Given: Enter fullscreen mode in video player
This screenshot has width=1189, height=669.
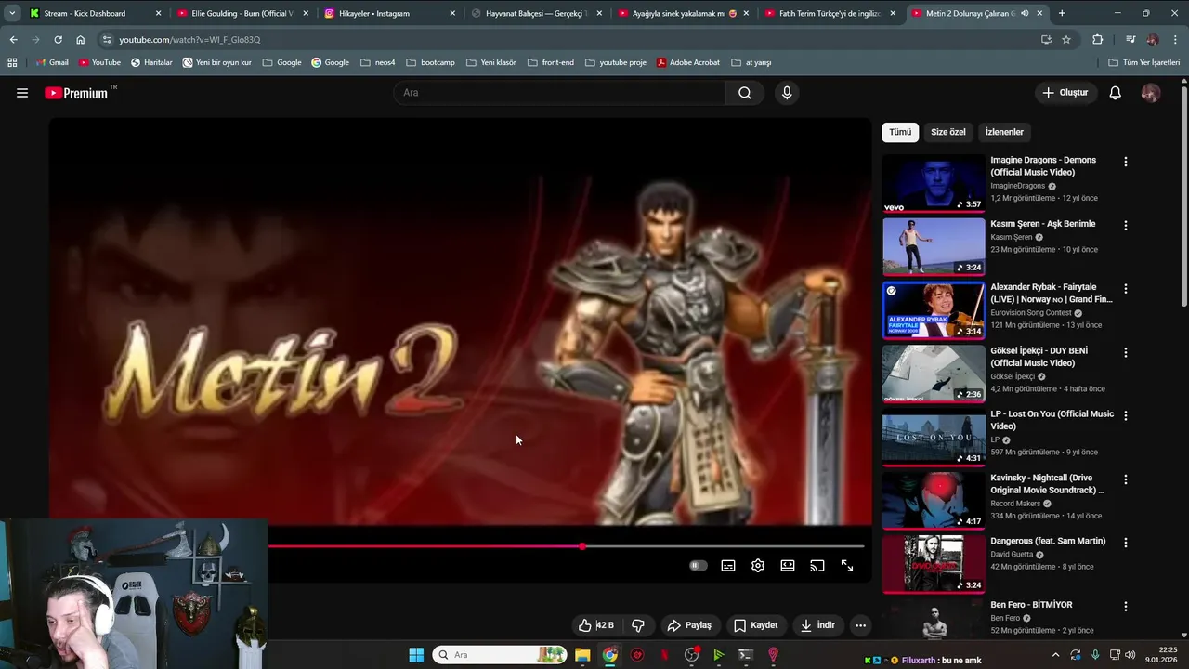Looking at the screenshot, I should [847, 566].
